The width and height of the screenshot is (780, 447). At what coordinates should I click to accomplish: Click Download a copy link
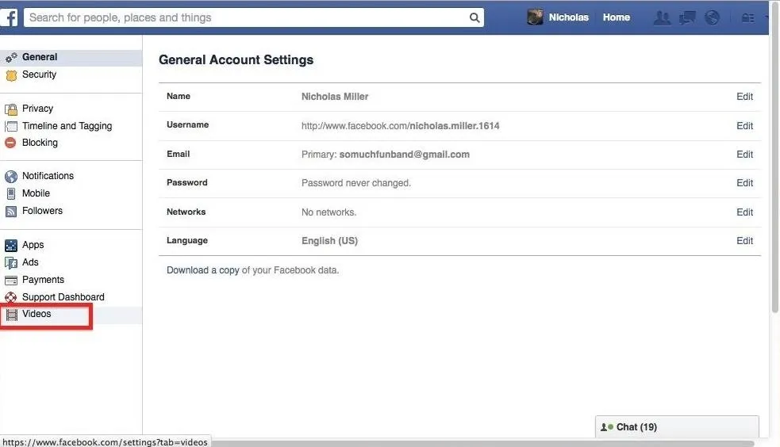pyautogui.click(x=203, y=270)
